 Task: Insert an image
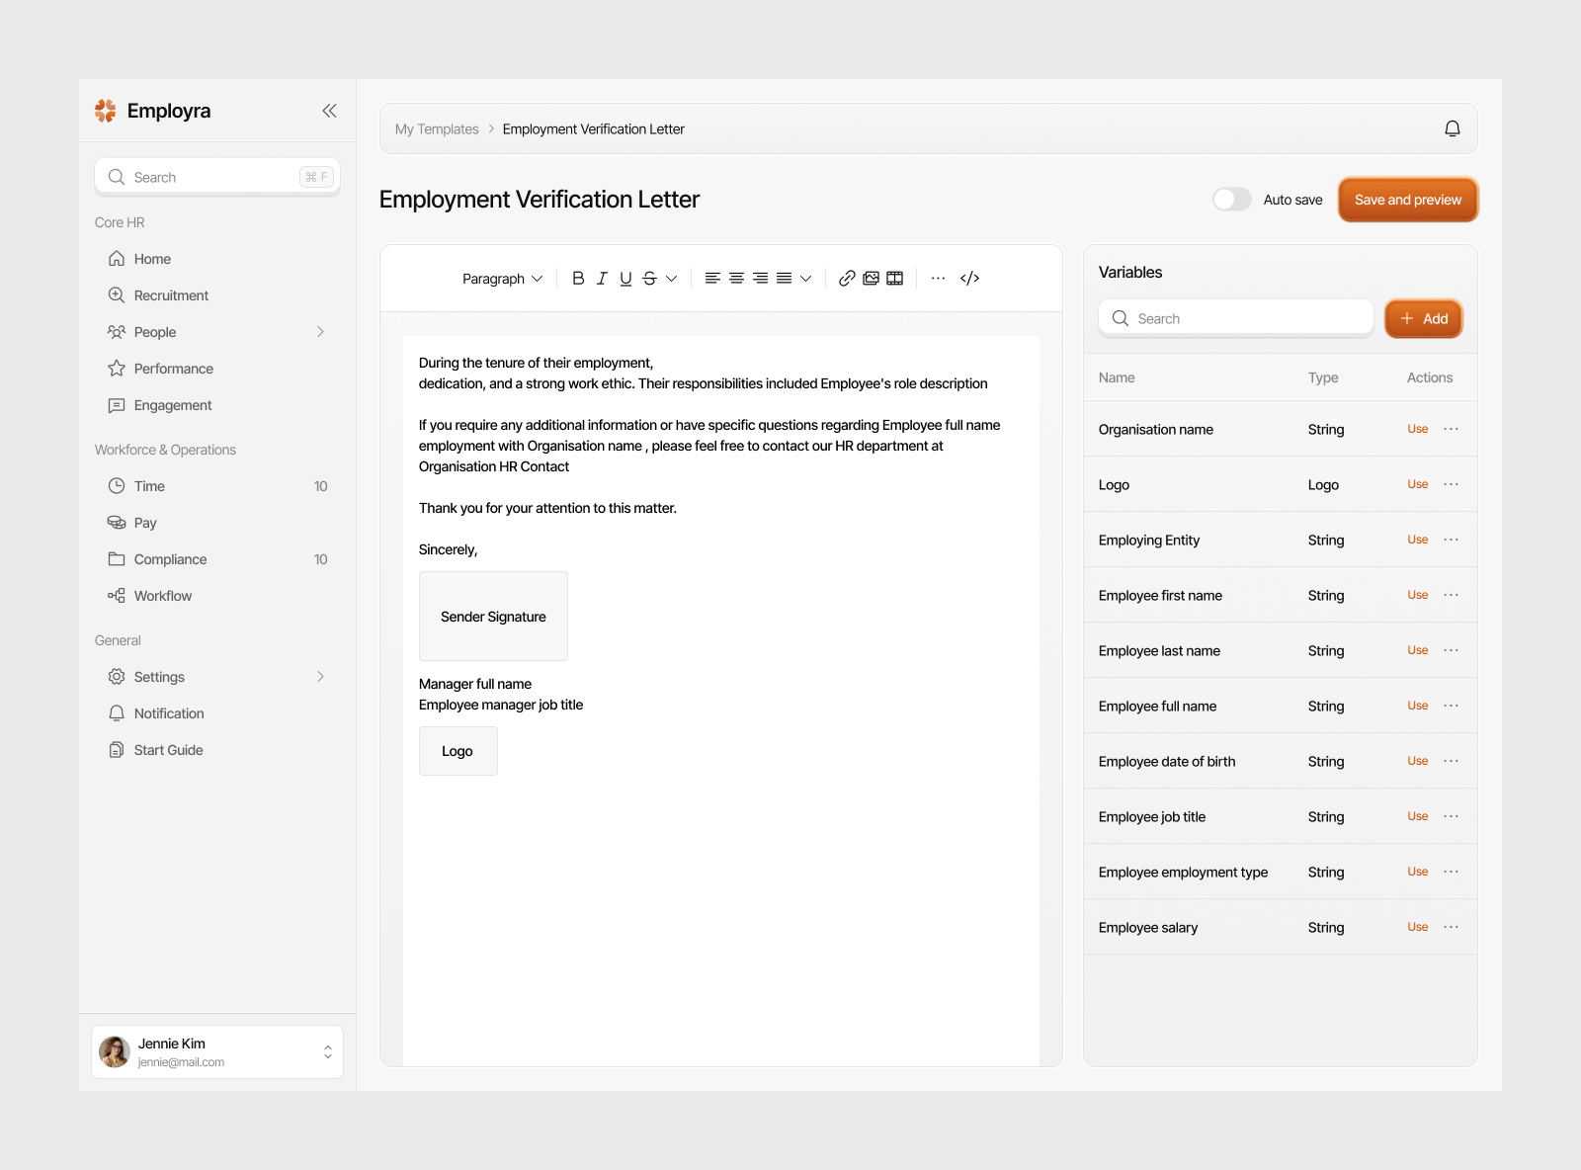point(871,279)
